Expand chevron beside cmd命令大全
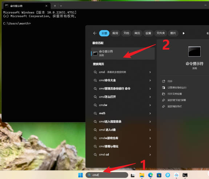Viewport: 209px width, 179px height. click(150, 80)
